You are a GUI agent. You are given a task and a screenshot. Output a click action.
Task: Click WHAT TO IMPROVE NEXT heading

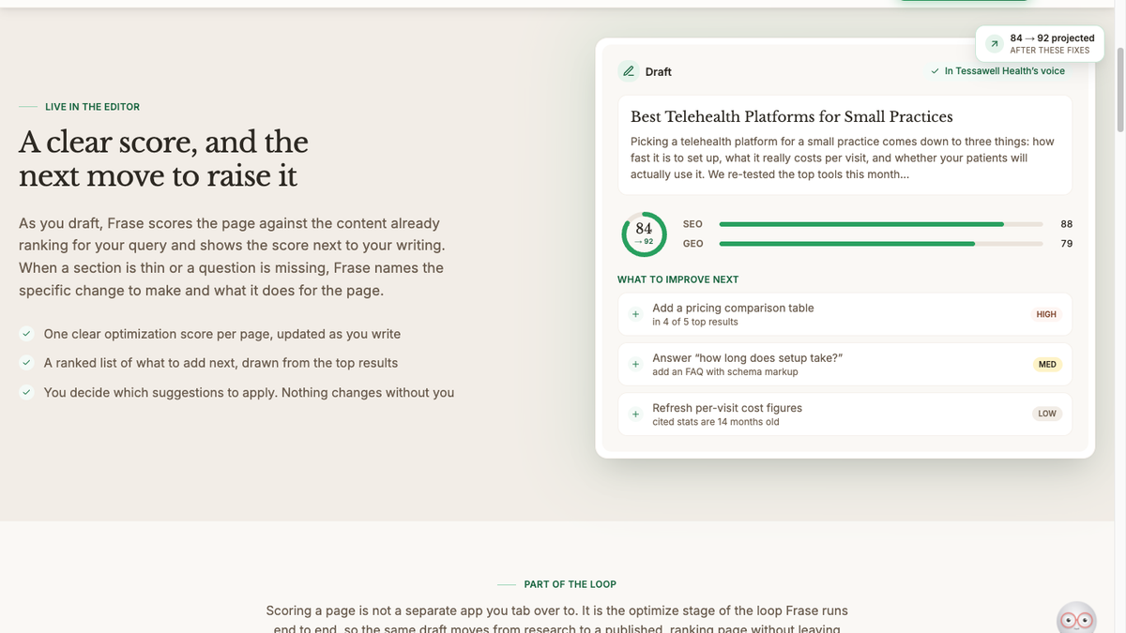677,279
